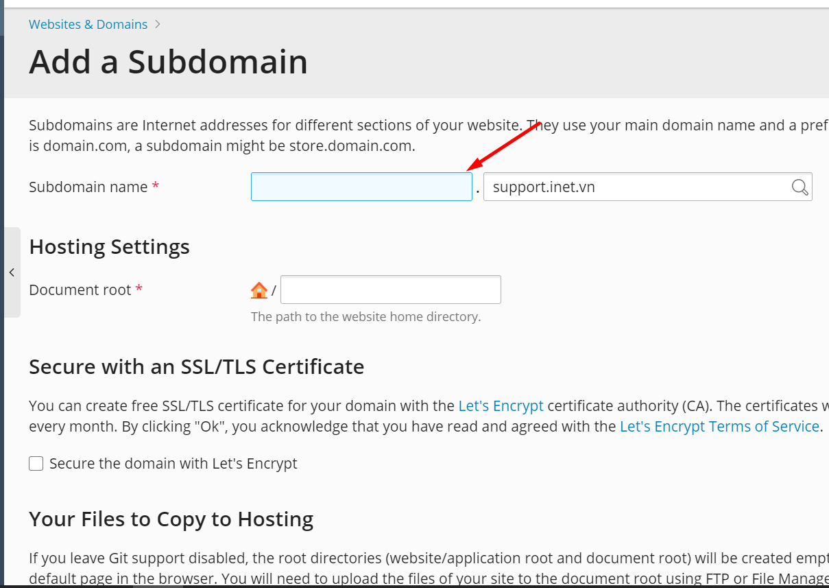
Task: Click "The path to the website home directory" hint
Action: (x=366, y=317)
